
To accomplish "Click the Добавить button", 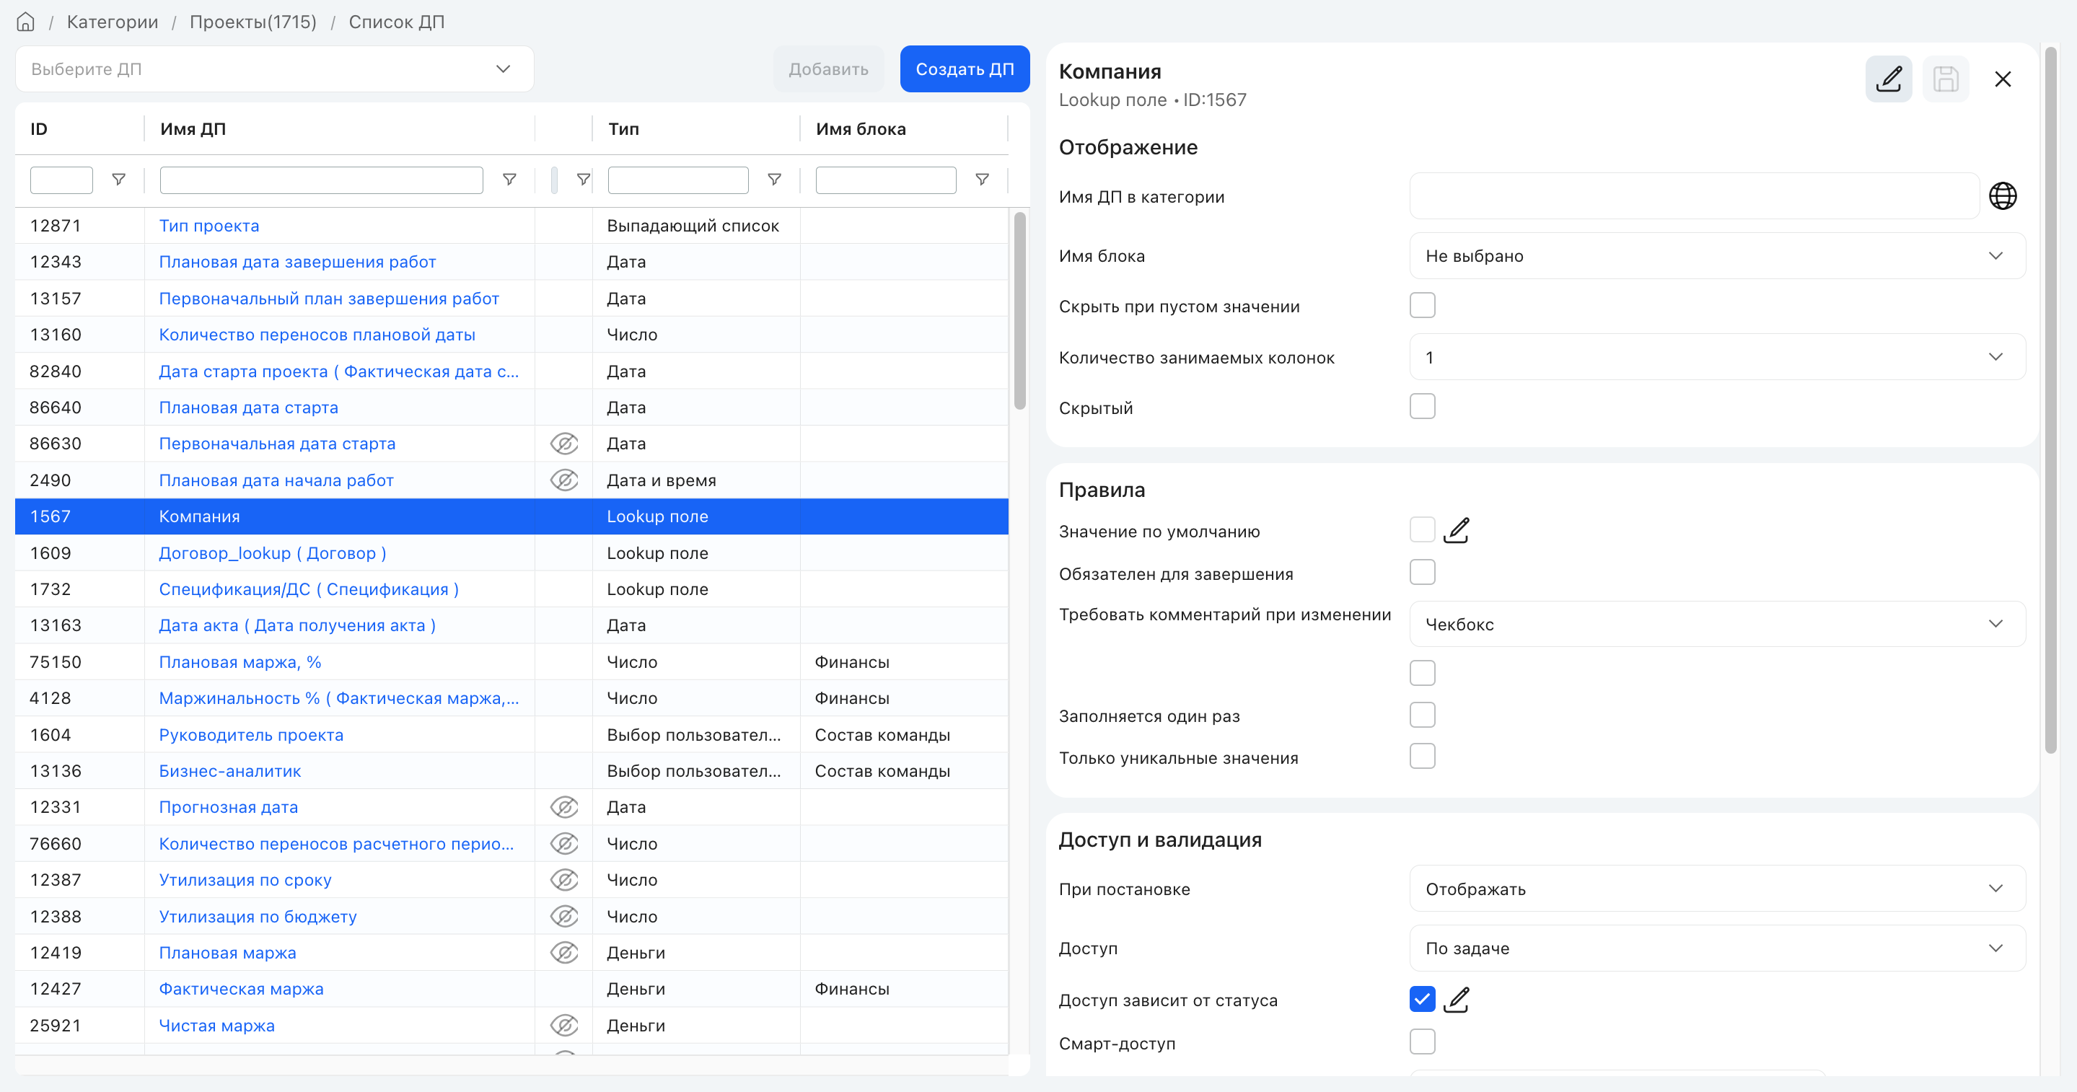I will coord(828,69).
